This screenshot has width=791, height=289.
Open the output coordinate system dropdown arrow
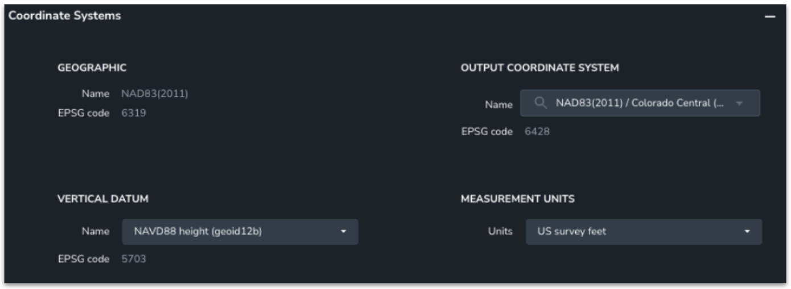pyautogui.click(x=739, y=103)
